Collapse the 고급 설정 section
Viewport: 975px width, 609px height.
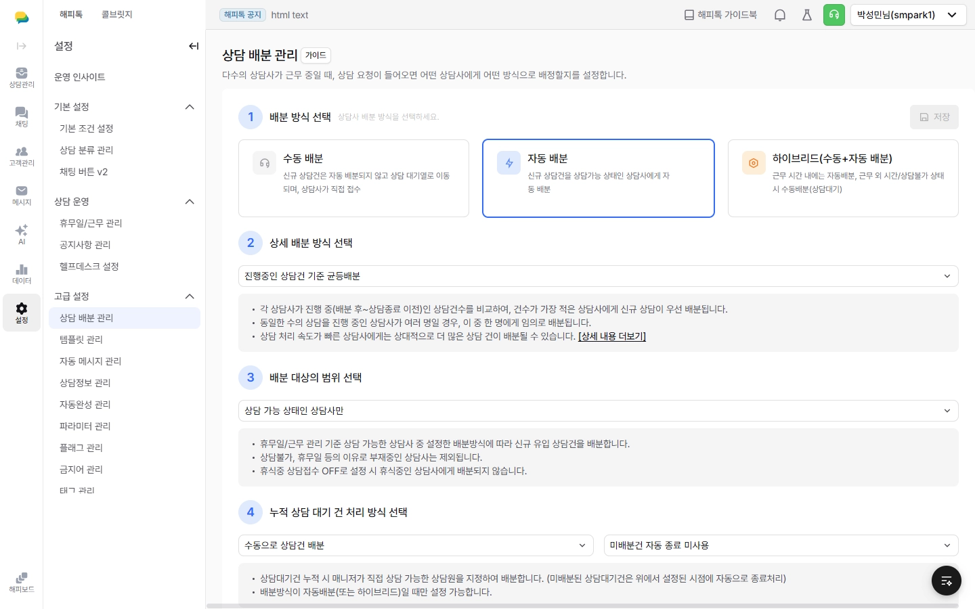click(x=190, y=296)
